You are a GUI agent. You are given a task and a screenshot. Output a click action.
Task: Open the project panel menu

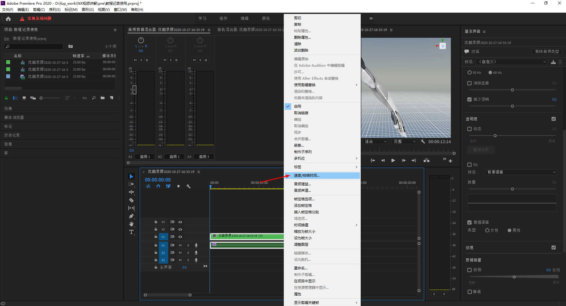pyautogui.click(x=115, y=30)
